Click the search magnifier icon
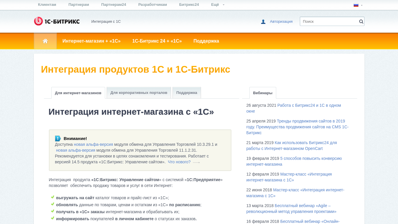This screenshot has height=224, width=398. pyautogui.click(x=361, y=21)
